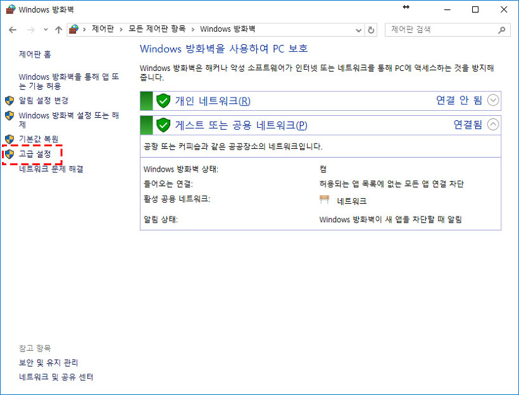Click the magnifier search icon

click(502, 30)
